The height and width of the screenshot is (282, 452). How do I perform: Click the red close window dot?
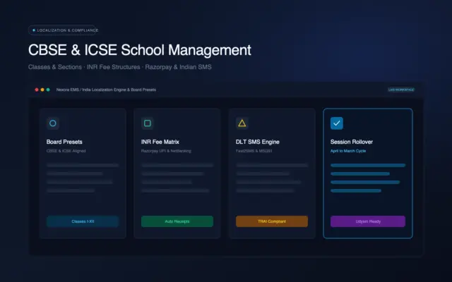(x=37, y=90)
